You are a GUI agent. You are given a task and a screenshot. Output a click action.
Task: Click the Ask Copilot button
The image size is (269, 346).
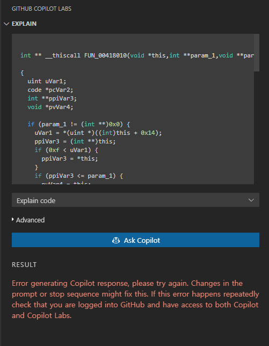click(135, 240)
